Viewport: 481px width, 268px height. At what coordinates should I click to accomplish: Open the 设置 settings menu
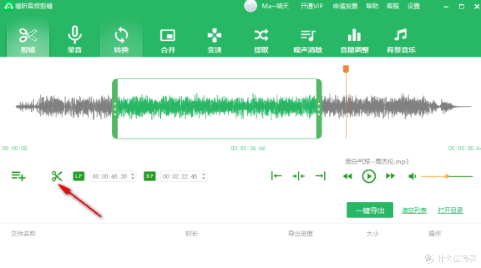pyautogui.click(x=413, y=6)
